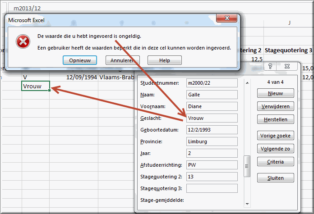
Task: Go to next record with Volgende zoeken
Action: (275, 149)
